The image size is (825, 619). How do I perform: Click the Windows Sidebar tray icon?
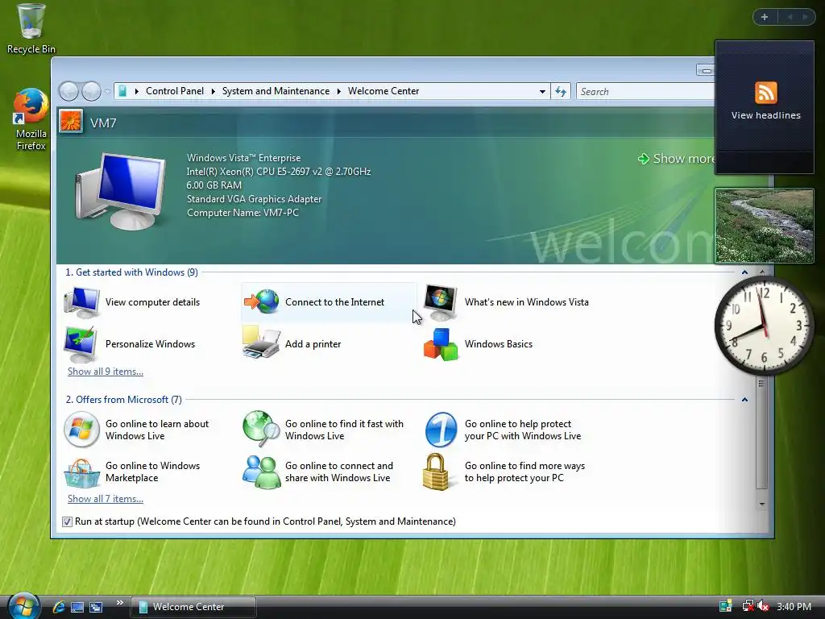click(x=726, y=606)
